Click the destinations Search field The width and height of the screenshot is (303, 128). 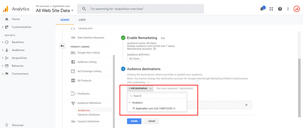[157, 96]
